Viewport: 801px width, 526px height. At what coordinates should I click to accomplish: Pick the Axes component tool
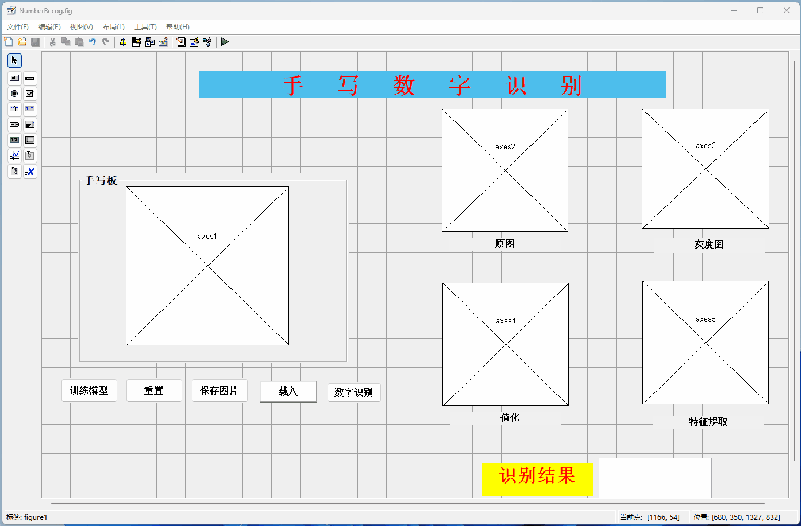14,155
